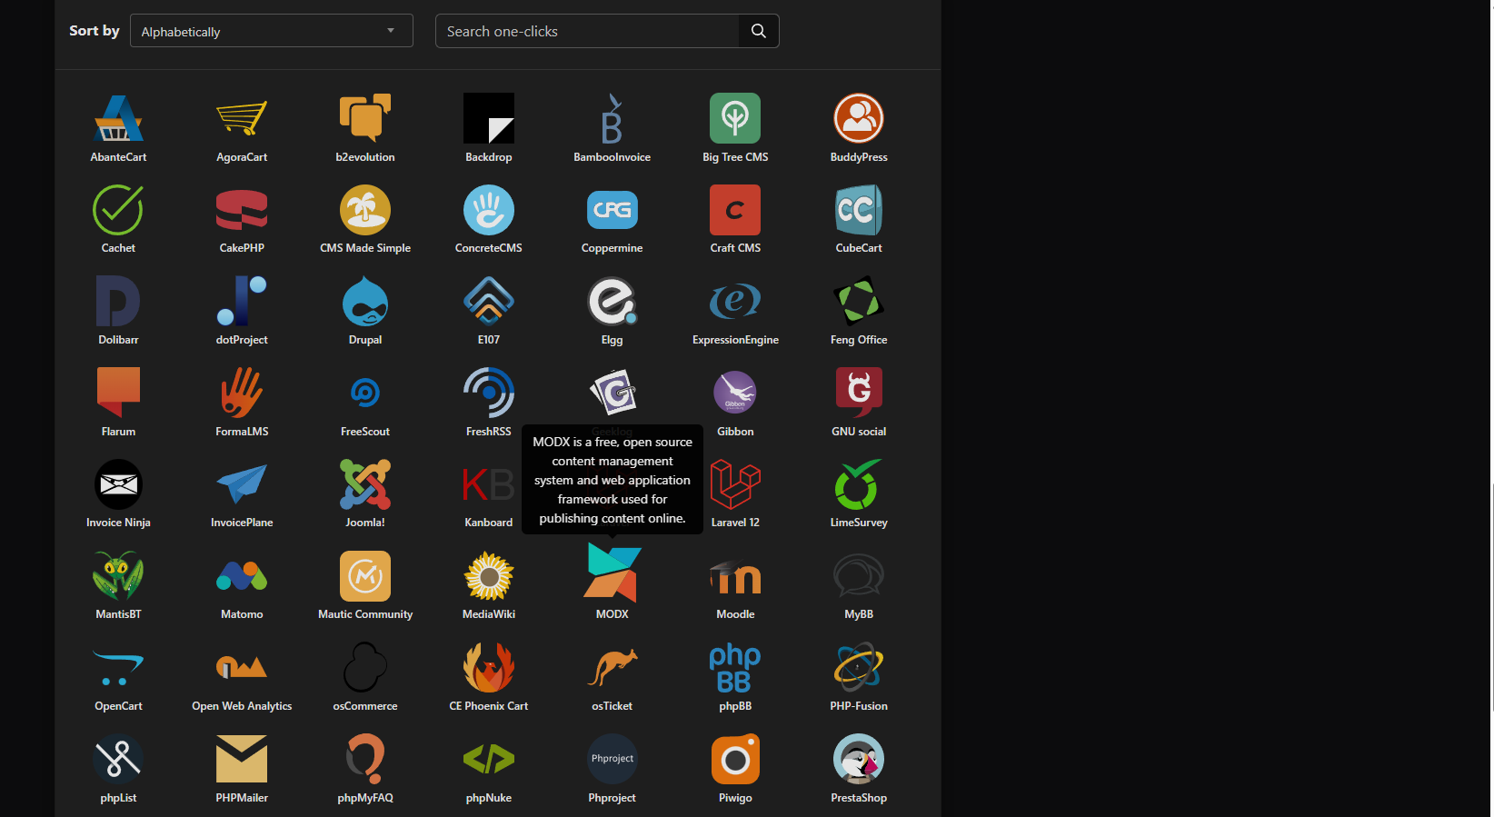Choose the phpMyFAQ icon
The width and height of the screenshot is (1494, 817).
(x=365, y=759)
